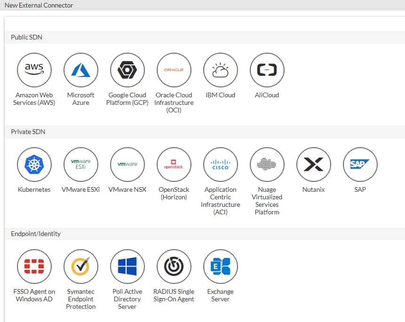This screenshot has width=405, height=322.
Task: Select the Amazon Web Services connector icon
Action: click(34, 70)
